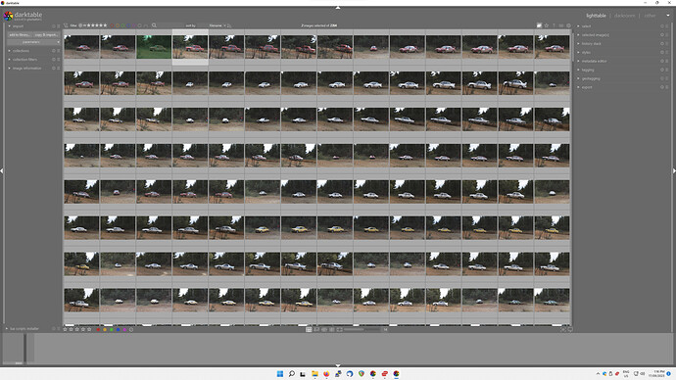Toggle the grouping icon in top toolbar

tap(539, 25)
